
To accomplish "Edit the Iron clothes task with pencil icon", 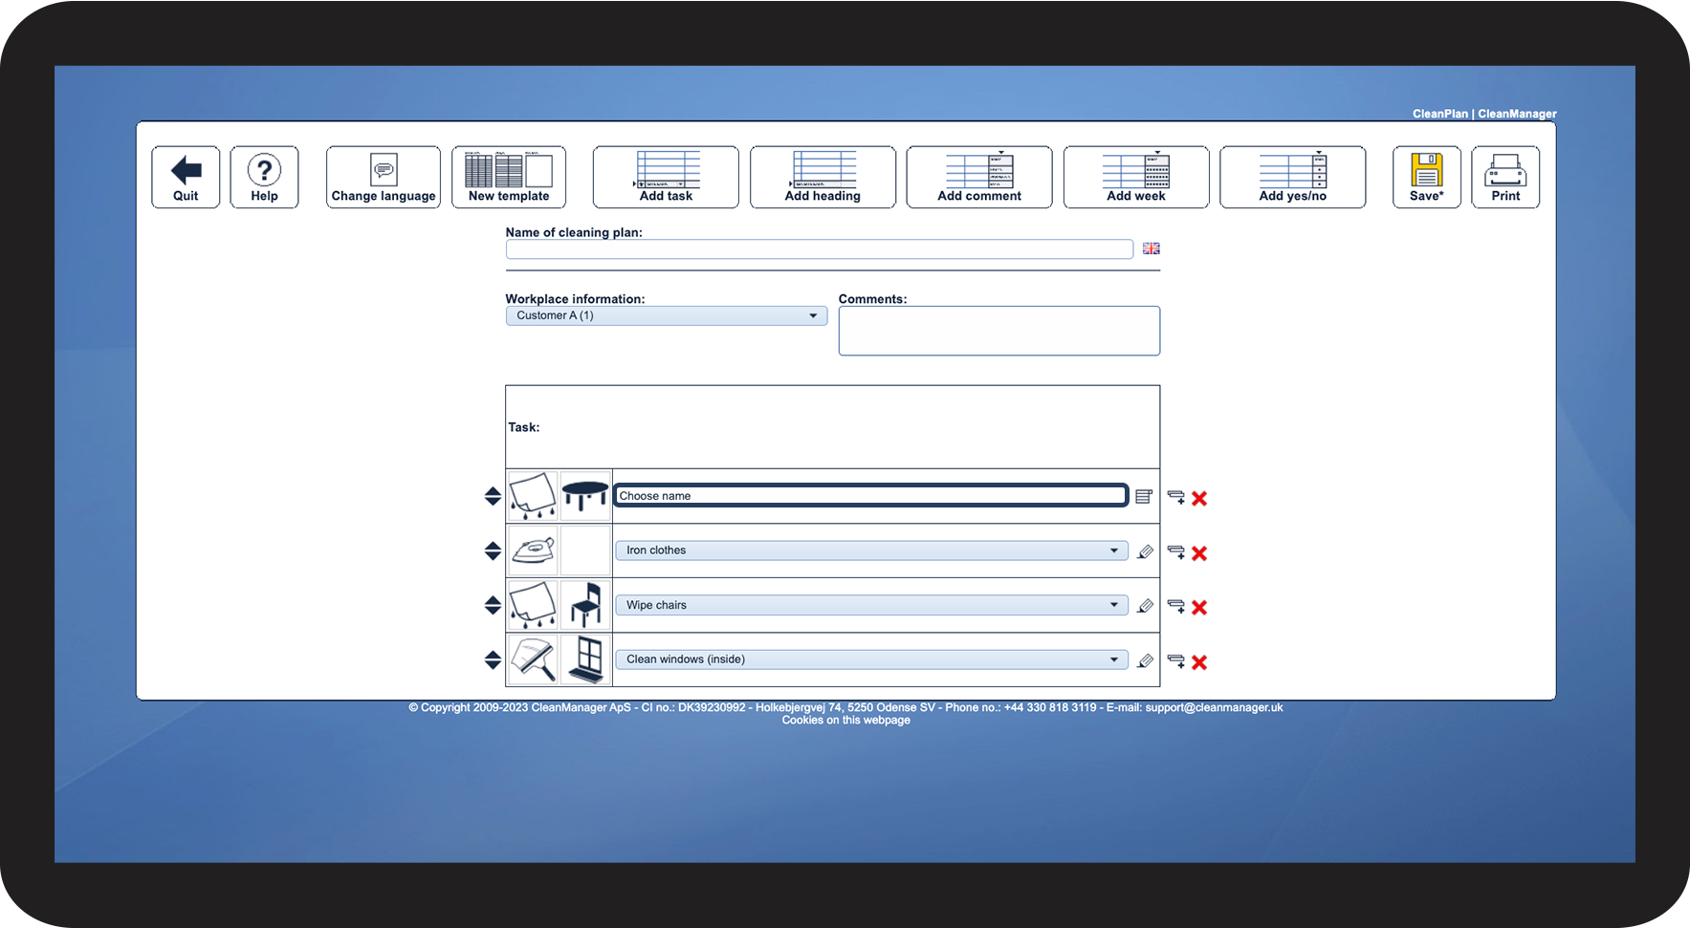I will click(x=1145, y=551).
